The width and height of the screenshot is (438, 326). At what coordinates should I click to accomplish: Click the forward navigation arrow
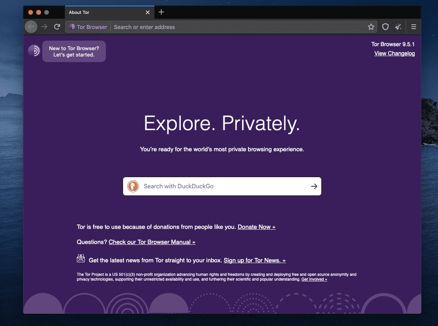(44, 27)
